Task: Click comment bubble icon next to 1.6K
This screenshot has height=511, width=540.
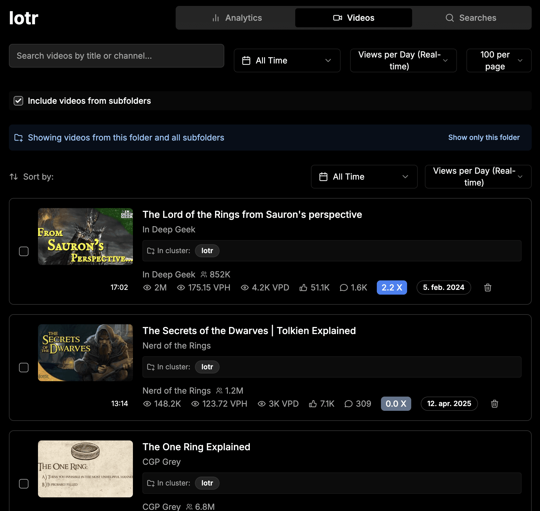Action: pos(344,288)
